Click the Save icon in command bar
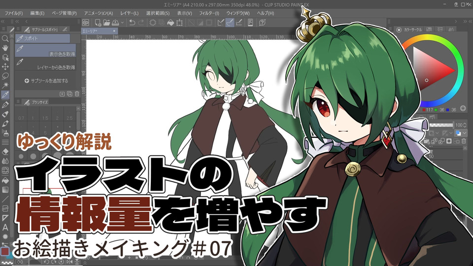Image resolution: width=473 pixels, height=266 pixels. [115, 23]
